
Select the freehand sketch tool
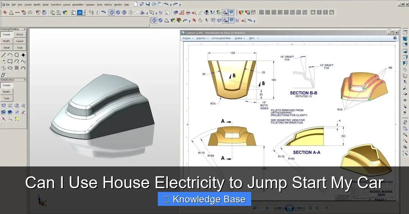tap(3, 74)
